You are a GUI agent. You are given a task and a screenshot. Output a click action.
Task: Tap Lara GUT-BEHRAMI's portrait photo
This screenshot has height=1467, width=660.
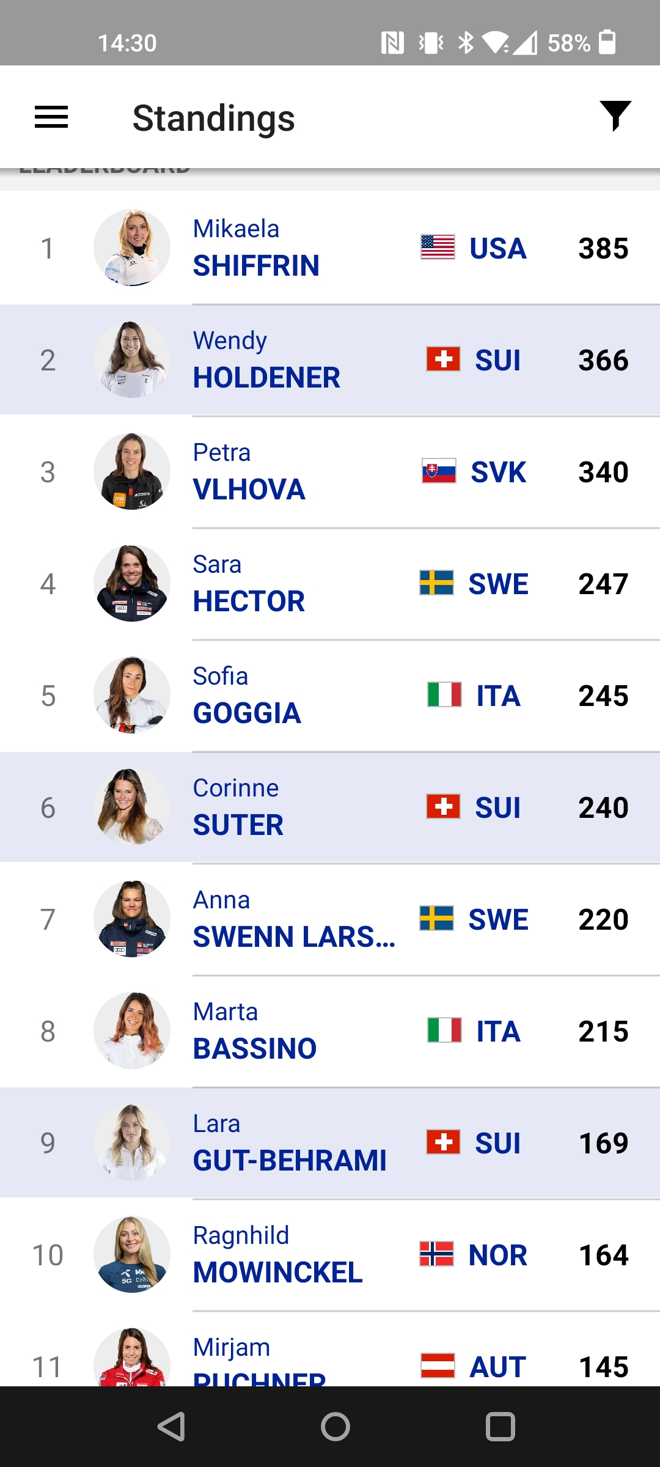point(132,1142)
